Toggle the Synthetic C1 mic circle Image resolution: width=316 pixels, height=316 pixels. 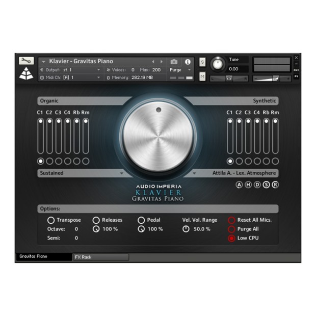pyautogui.click(x=230, y=161)
